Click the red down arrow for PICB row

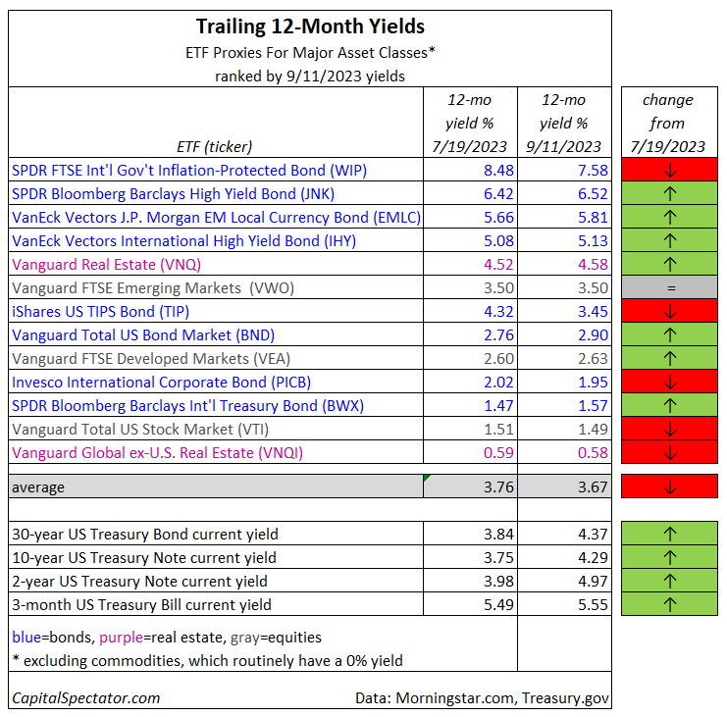669,383
